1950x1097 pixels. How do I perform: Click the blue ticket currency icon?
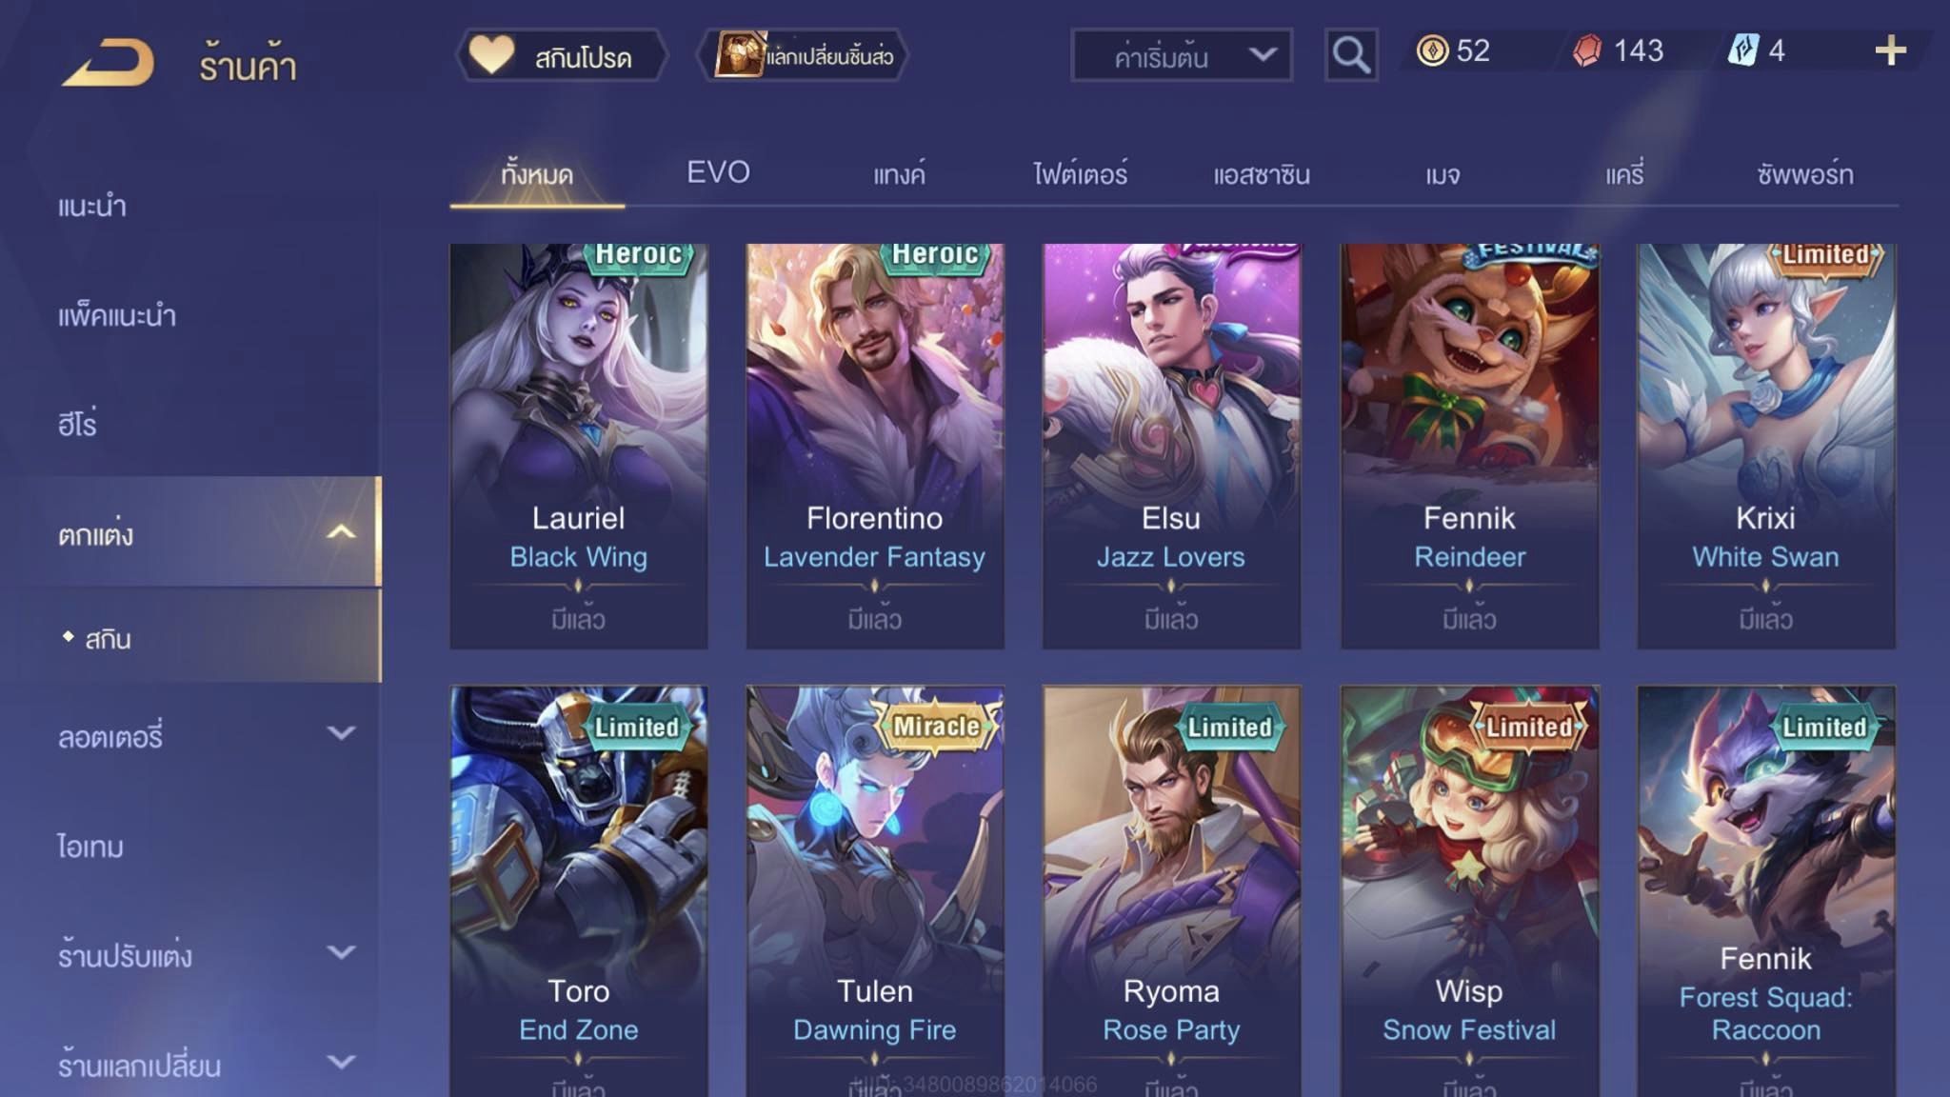tap(1742, 50)
